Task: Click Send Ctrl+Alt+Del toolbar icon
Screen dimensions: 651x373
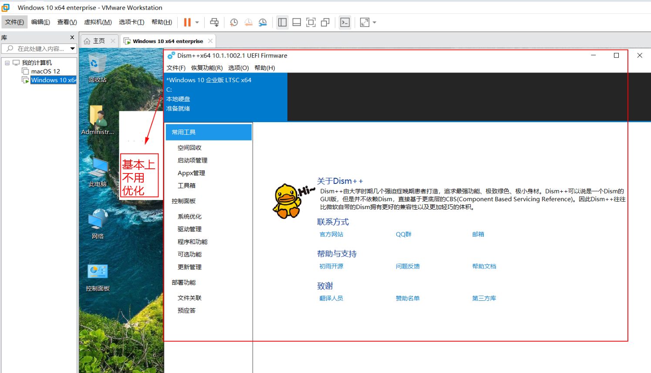Action: pyautogui.click(x=214, y=22)
